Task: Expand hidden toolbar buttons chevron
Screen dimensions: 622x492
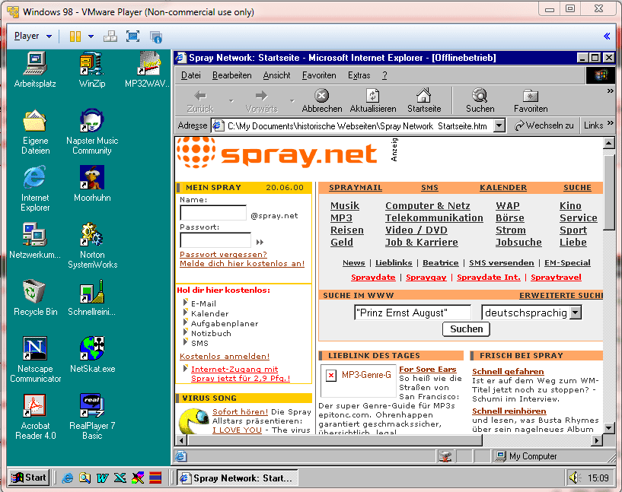Action: [610, 91]
